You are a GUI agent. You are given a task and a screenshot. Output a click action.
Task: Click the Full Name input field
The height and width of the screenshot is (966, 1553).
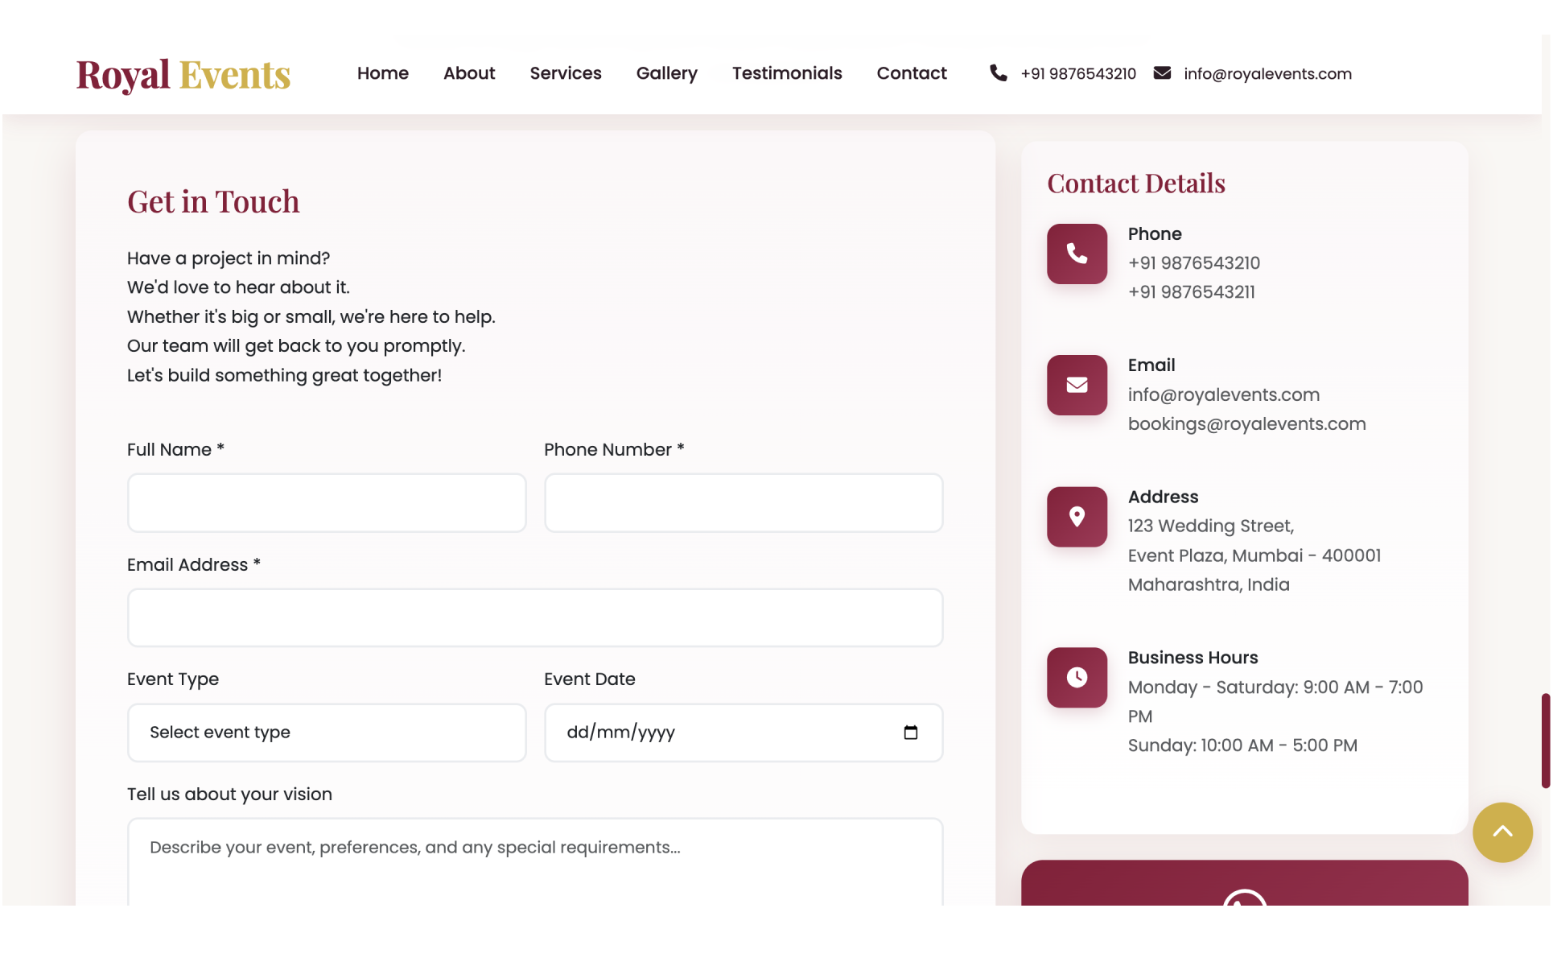pos(327,502)
